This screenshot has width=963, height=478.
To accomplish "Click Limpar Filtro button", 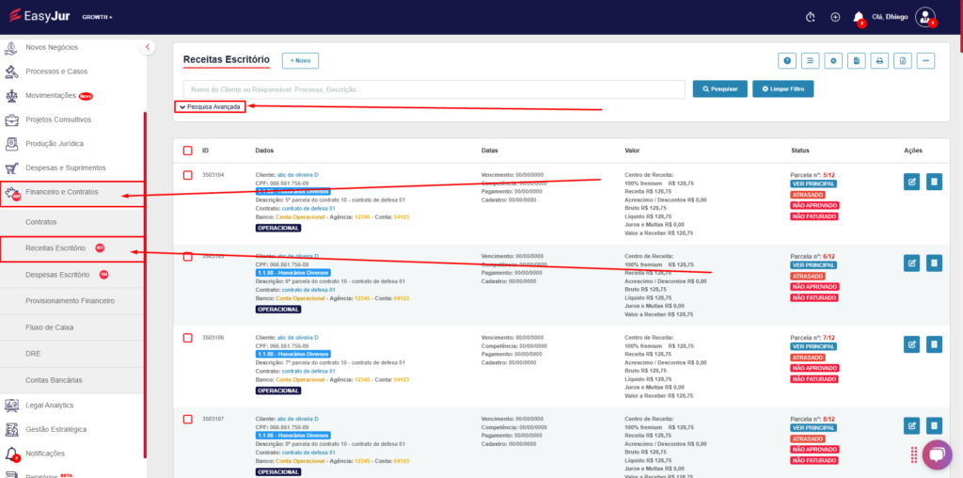I will pyautogui.click(x=783, y=89).
